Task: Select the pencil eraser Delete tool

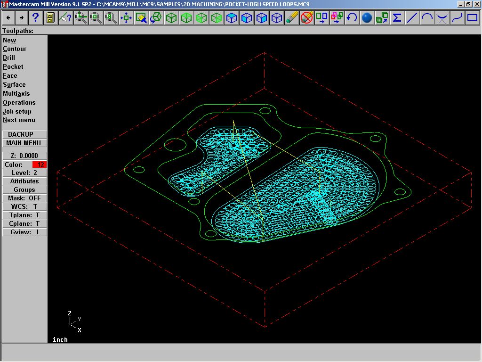Action: point(292,18)
